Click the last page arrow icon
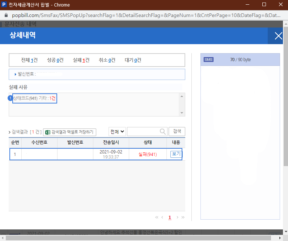288x241 pixels. 183,217
